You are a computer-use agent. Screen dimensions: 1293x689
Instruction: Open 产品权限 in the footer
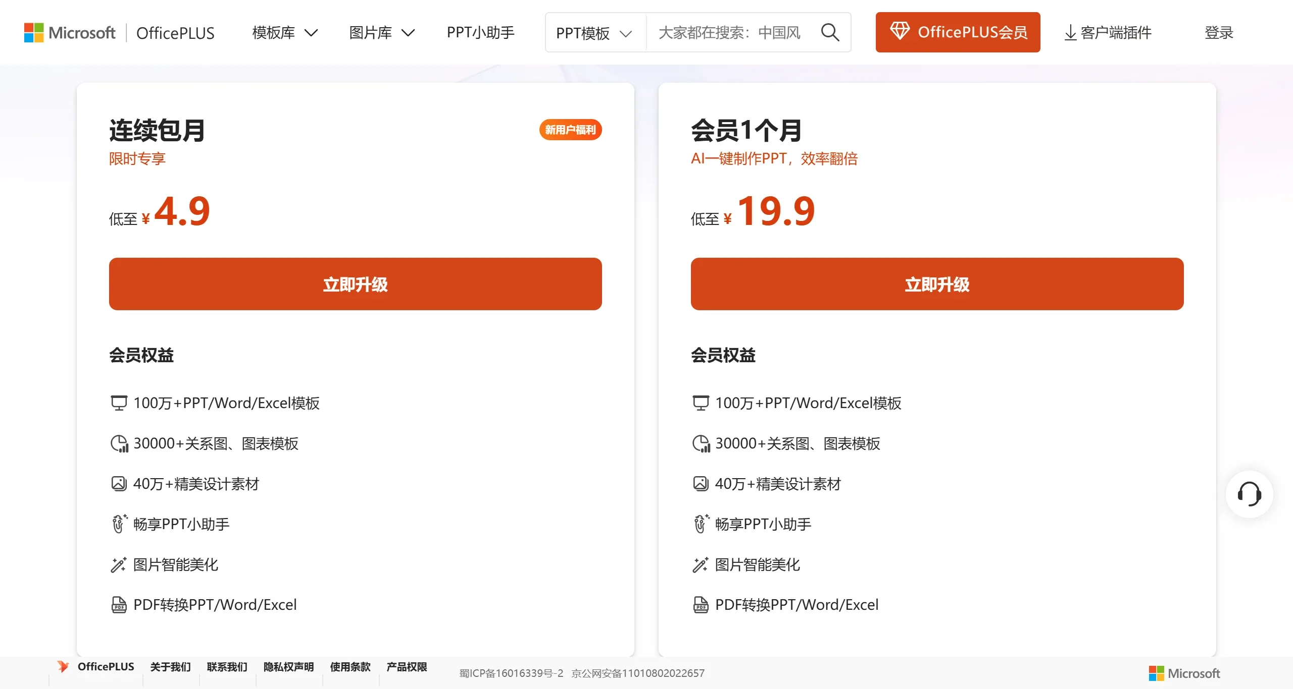pos(406,666)
